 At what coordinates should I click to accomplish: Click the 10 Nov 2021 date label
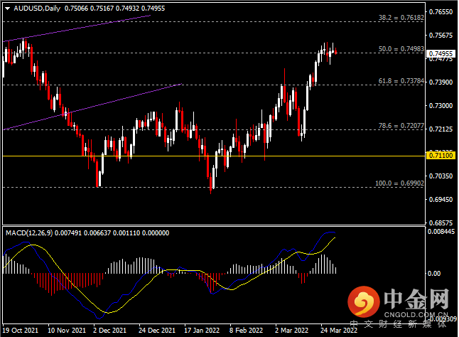pyautogui.click(x=67, y=331)
